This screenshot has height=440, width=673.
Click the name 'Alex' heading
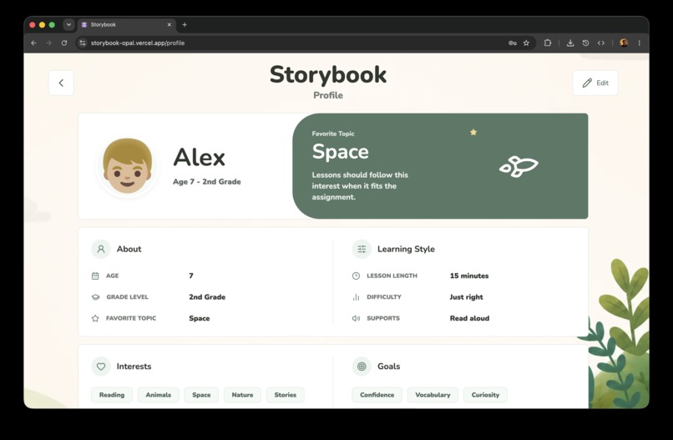[200, 157]
